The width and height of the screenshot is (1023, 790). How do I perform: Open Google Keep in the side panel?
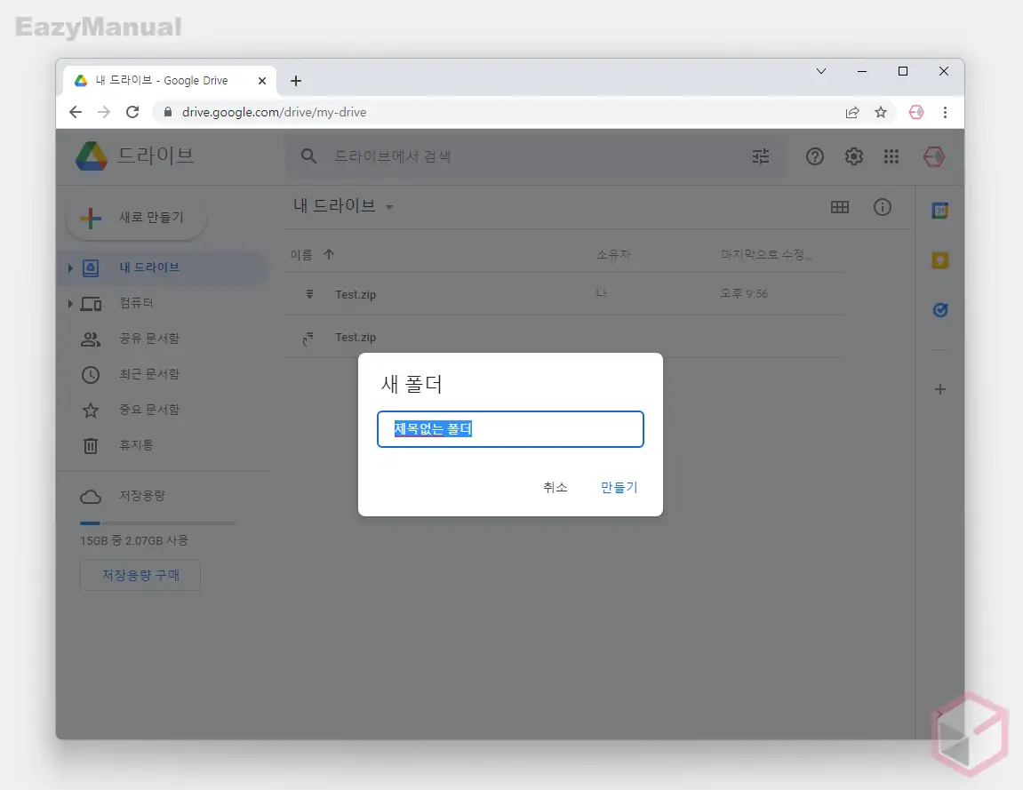pos(939,260)
